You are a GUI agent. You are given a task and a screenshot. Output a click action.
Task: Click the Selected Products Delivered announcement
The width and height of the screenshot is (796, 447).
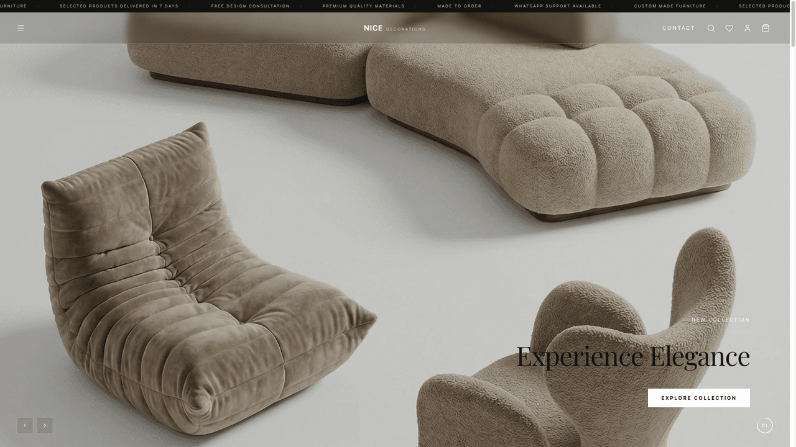point(119,6)
